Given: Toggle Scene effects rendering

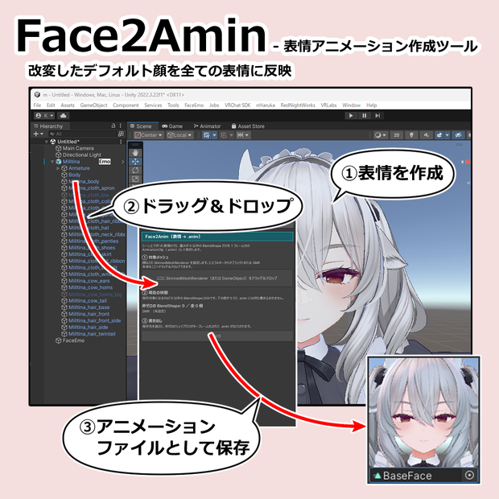Looking at the screenshot, I should [439, 135].
